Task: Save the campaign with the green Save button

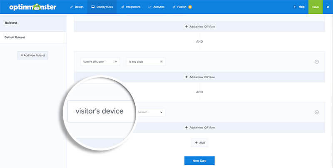Action: [316, 7]
